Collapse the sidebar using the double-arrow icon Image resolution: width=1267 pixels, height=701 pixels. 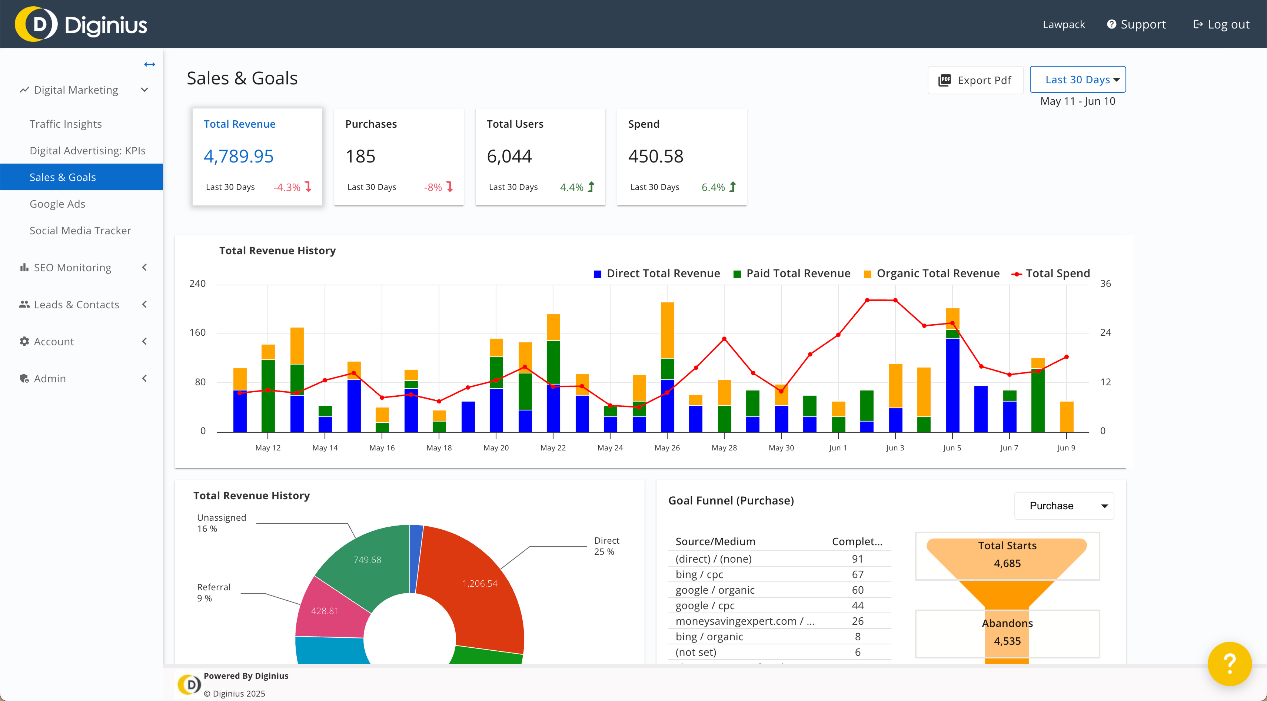pos(150,64)
